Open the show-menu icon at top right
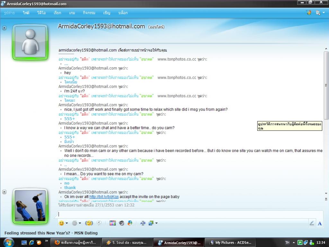Screen dimensions: 329x247 318,13
